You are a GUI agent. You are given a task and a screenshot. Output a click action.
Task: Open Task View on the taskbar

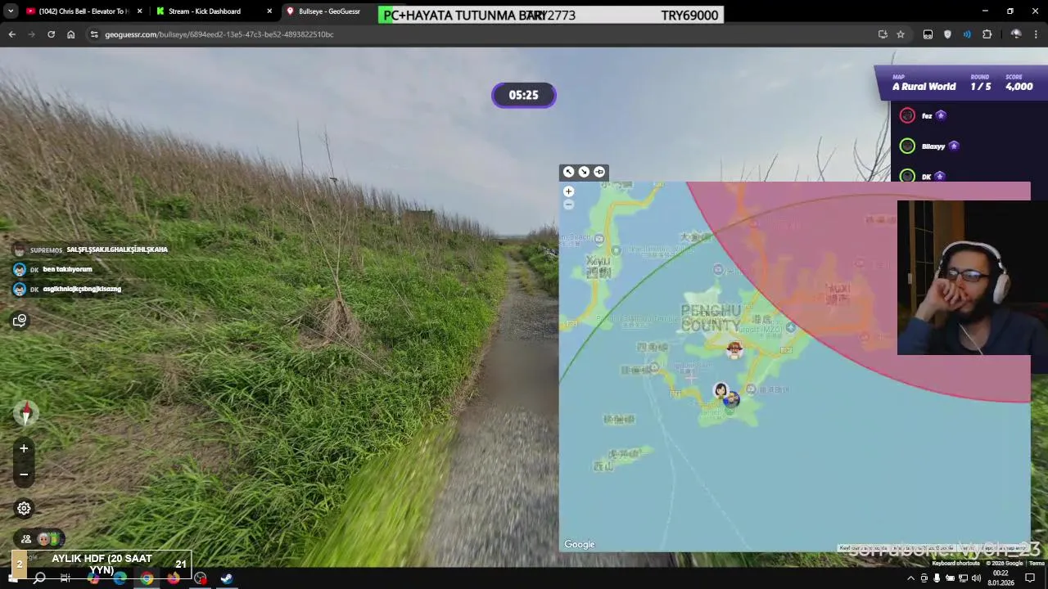pyautogui.click(x=65, y=578)
